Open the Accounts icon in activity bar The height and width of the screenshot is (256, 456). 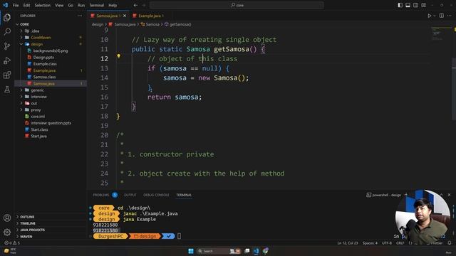coord(7,218)
